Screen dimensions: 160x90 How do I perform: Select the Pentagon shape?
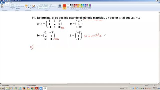(x=41, y=7)
